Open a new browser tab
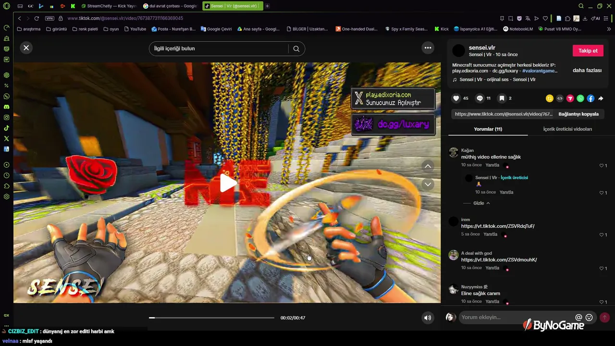 267,6
